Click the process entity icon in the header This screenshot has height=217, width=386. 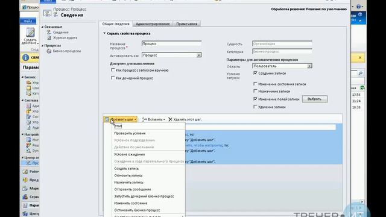coord(47,13)
